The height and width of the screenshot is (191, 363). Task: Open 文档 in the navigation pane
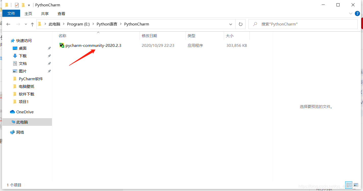point(23,64)
